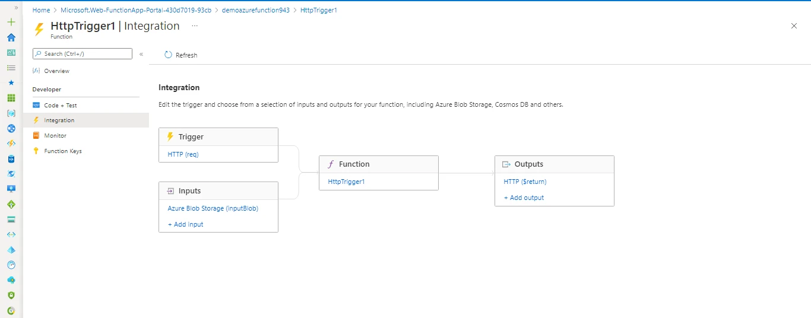Open Advisor cloud icon in sidebar

[x=11, y=280]
